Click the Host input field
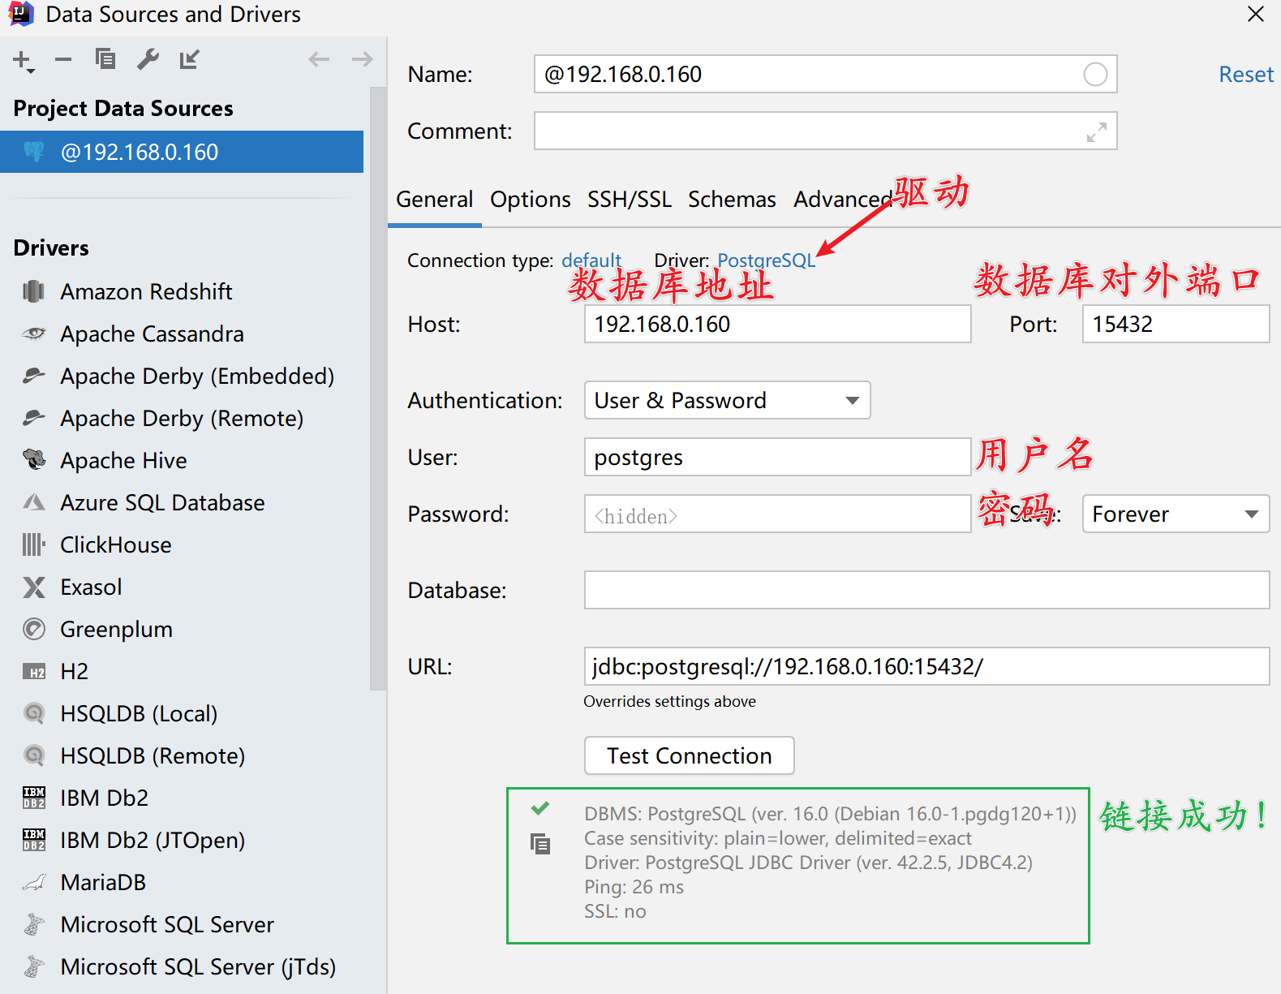The width and height of the screenshot is (1281, 994). [777, 324]
